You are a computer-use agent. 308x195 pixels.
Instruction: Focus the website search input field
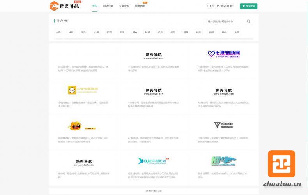click(225, 21)
